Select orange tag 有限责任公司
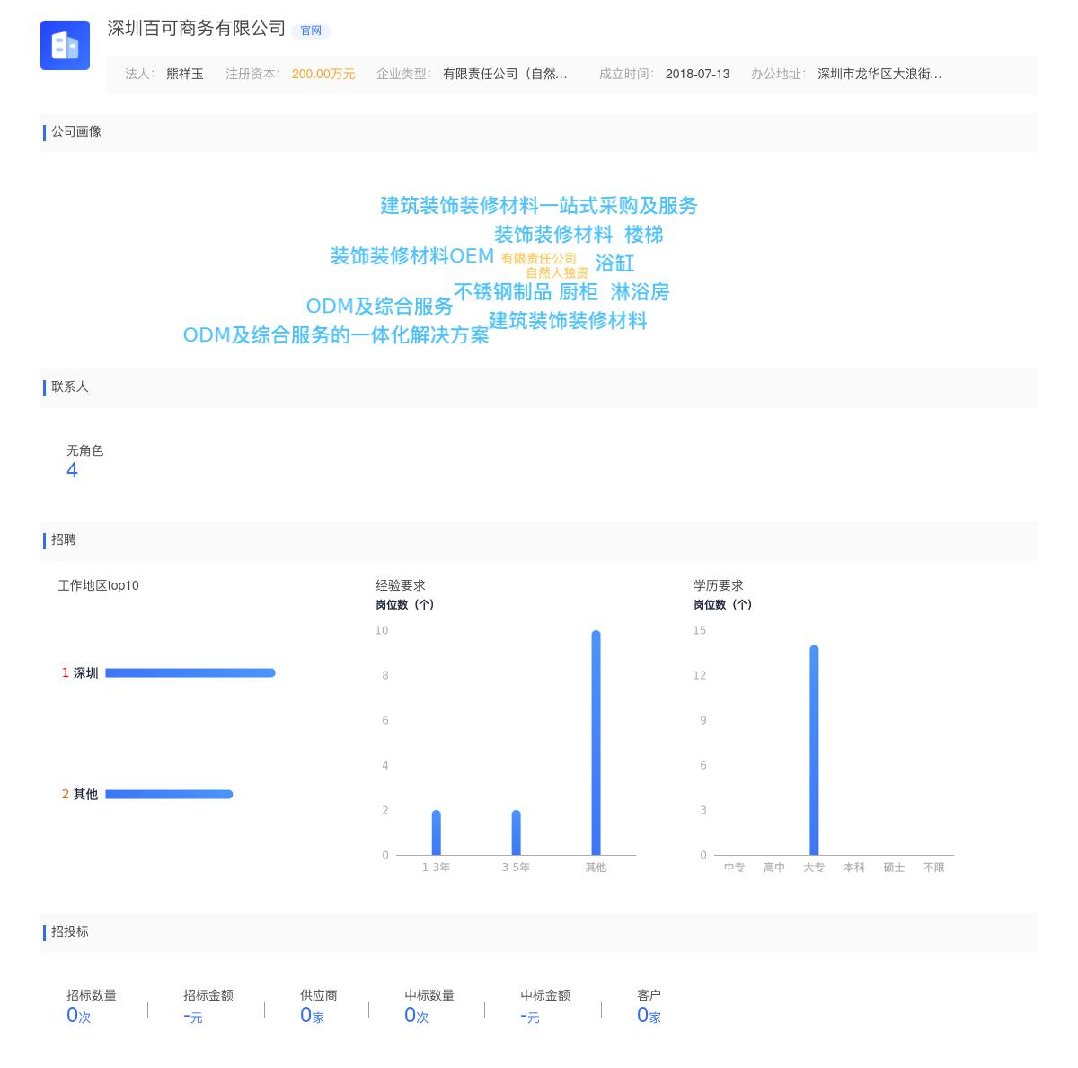Screen dimensions: 1078x1068 coord(539,258)
